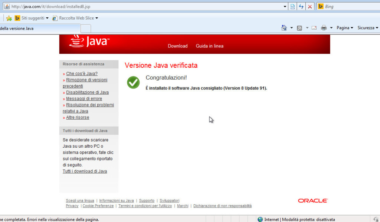Expand the Raccolta Web Slice dropdown arrow
The width and height of the screenshot is (380, 222).
97,18
